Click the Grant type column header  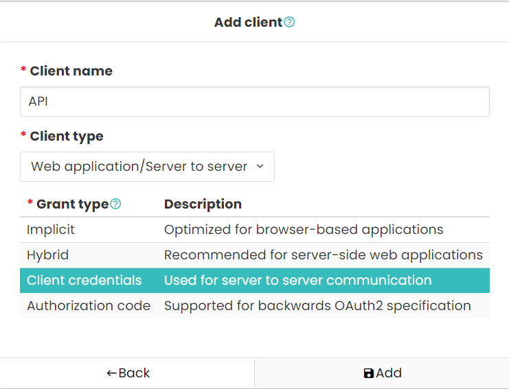pos(72,204)
